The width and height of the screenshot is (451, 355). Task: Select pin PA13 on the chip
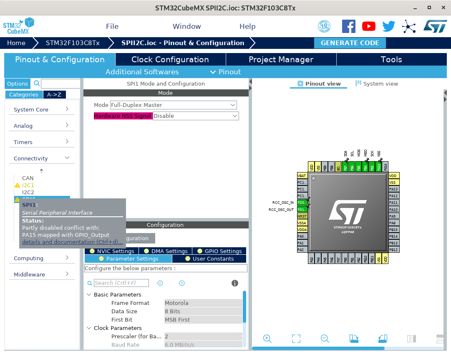pos(394,189)
